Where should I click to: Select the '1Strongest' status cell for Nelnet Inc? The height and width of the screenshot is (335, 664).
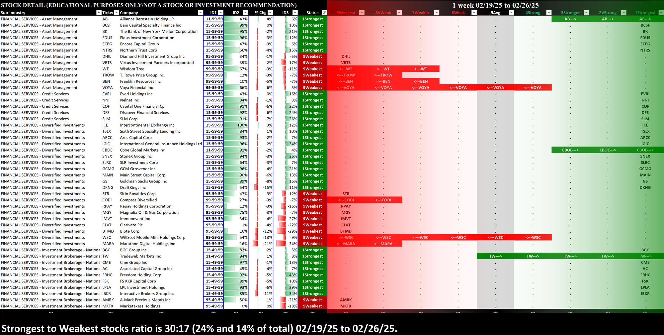click(312, 100)
